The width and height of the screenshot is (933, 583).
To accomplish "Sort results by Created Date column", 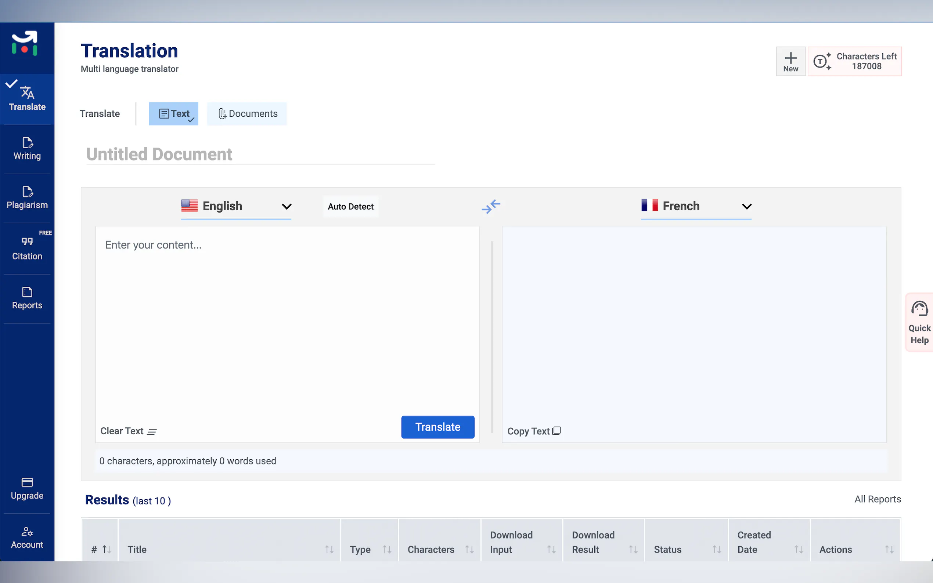I will [x=798, y=549].
